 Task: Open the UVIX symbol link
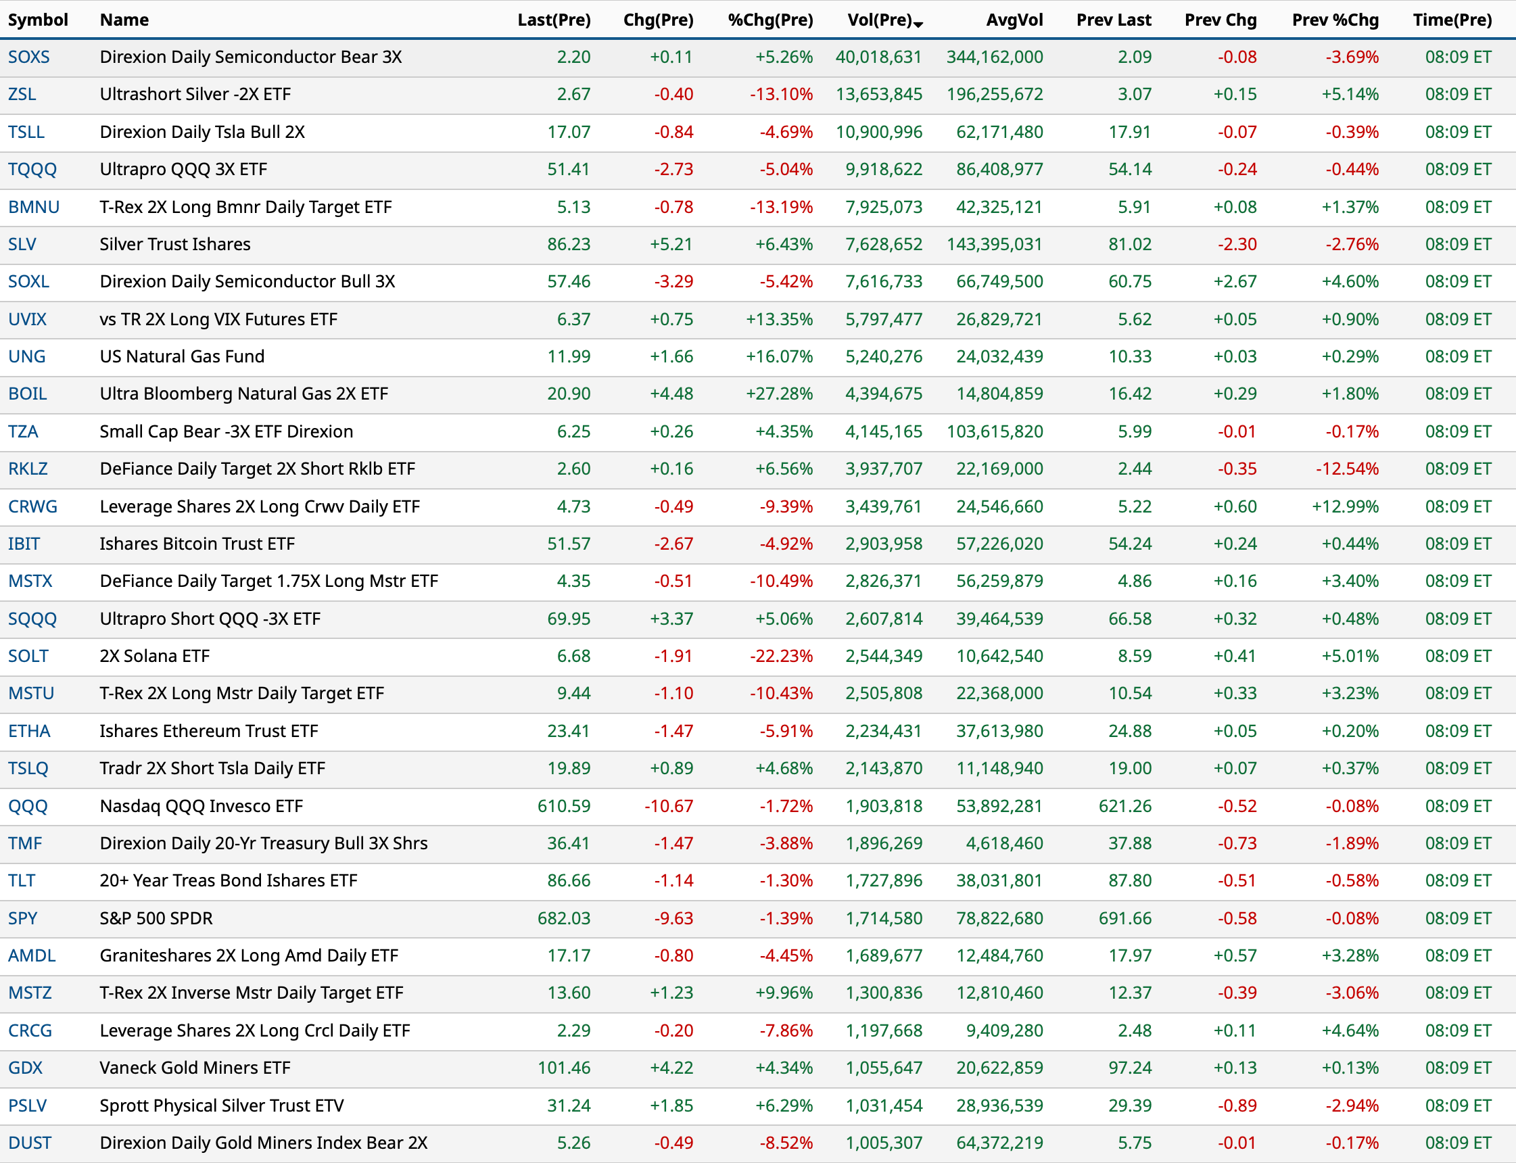coord(27,319)
